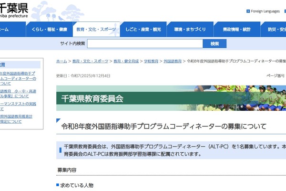Screen dimensions: 286x191
Task: Follow the 教育・文化・スポーツ breadcrumb link
Action: pyautogui.click(x=90, y=61)
